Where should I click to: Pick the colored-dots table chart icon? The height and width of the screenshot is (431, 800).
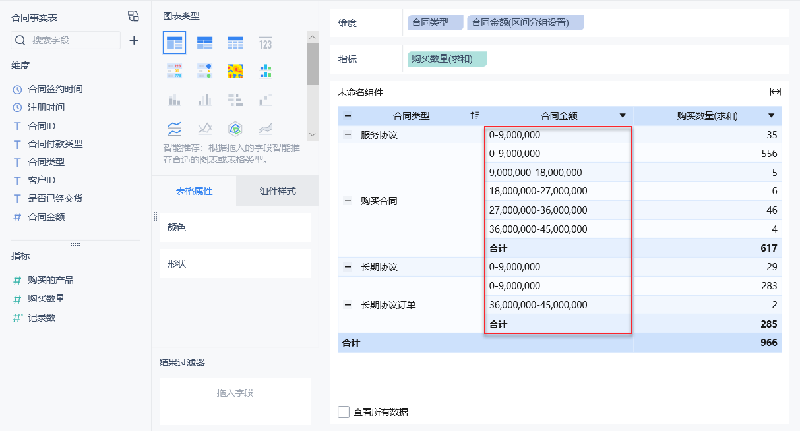[x=205, y=71]
